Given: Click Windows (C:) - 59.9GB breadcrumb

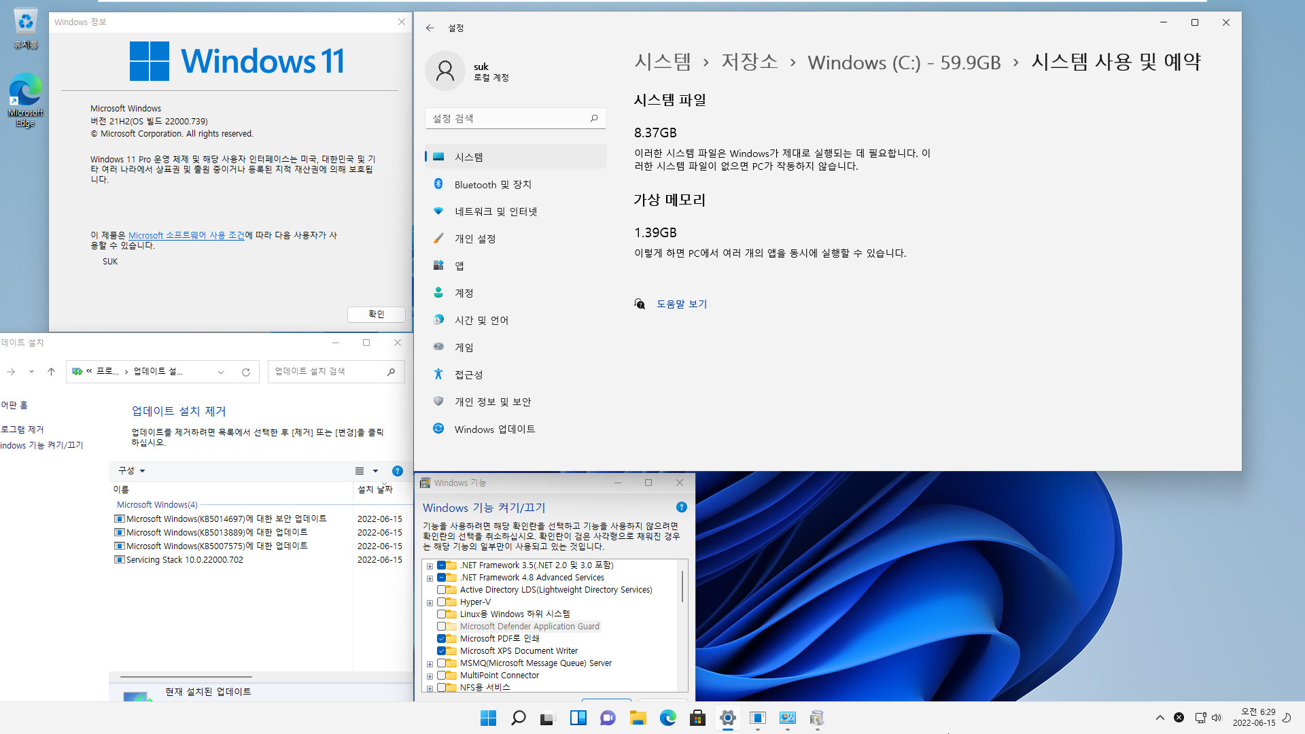Looking at the screenshot, I should [x=904, y=63].
